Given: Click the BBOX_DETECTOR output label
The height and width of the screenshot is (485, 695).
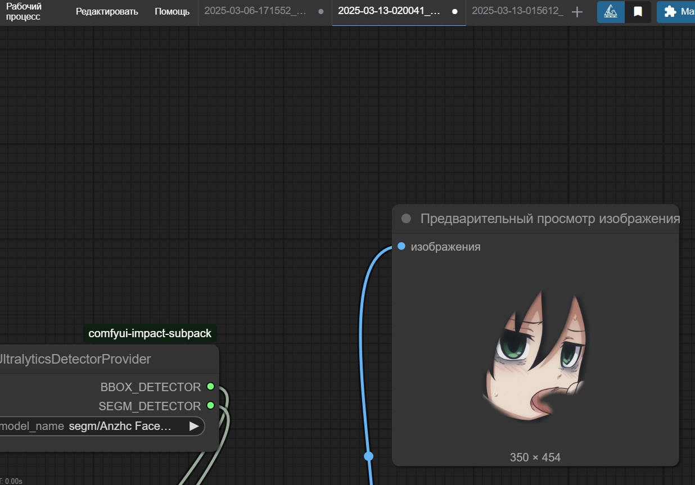Looking at the screenshot, I should tap(150, 387).
